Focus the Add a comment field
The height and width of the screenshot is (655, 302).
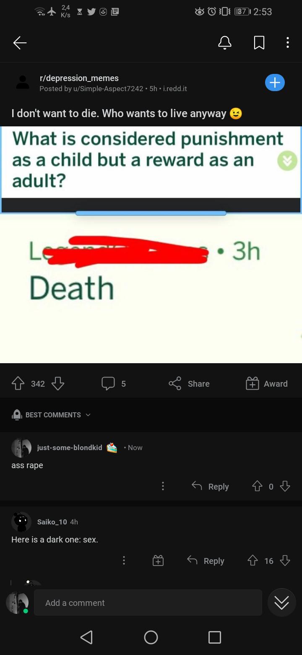click(x=148, y=603)
